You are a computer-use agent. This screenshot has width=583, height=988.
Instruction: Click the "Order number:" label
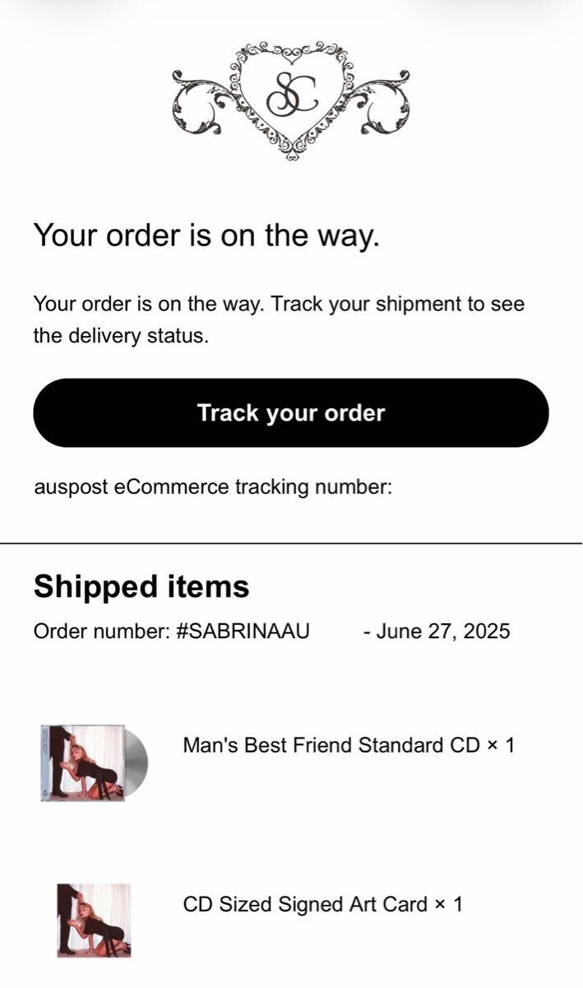click(x=102, y=631)
